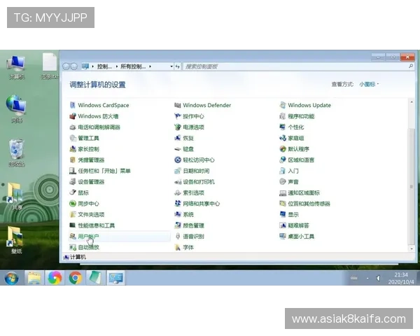
Task: Open 网络和共享中心 icon
Action: pyautogui.click(x=177, y=204)
